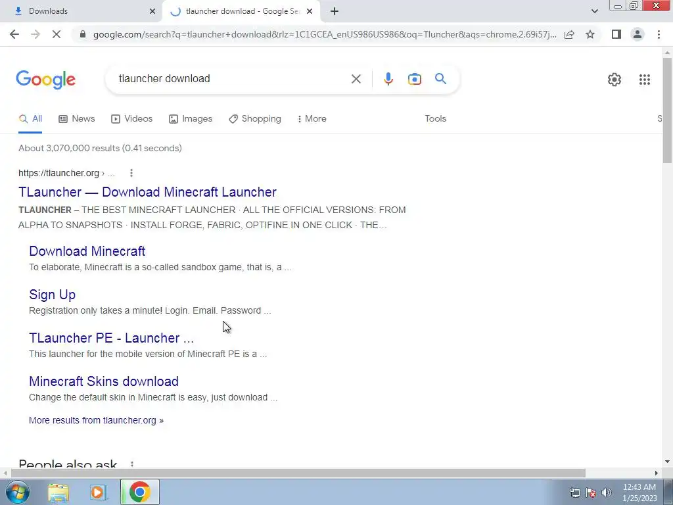Close the Downloads tab

[x=152, y=11]
